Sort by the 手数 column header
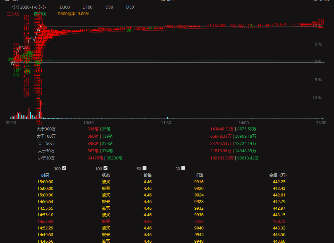This screenshot has width=334, height=243. 199,175
